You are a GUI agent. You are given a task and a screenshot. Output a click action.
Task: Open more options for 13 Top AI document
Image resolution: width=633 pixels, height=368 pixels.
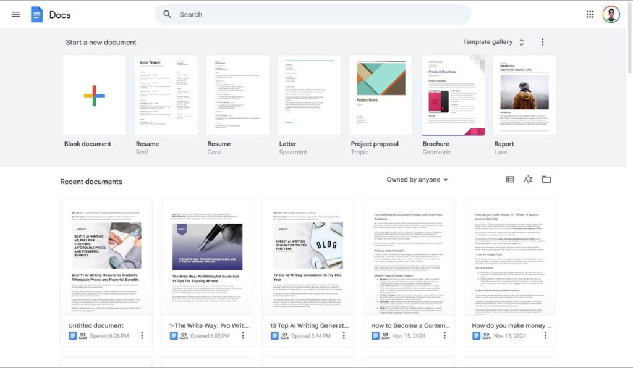click(343, 336)
